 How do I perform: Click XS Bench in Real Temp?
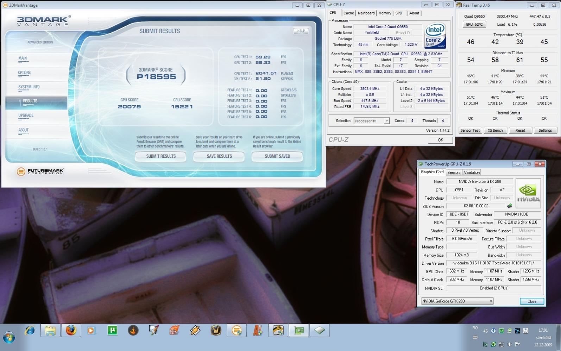[495, 130]
